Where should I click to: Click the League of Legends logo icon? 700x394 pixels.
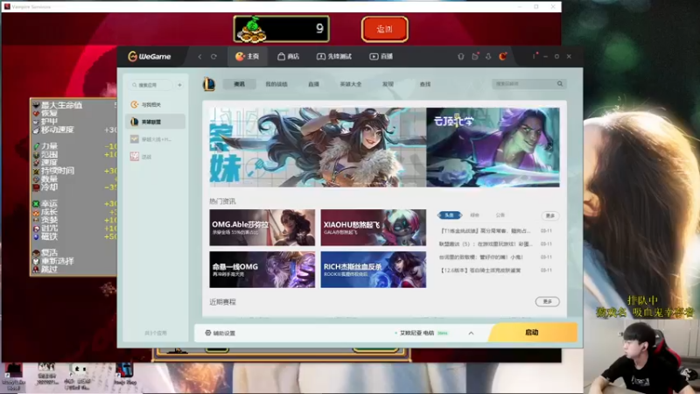tap(209, 84)
